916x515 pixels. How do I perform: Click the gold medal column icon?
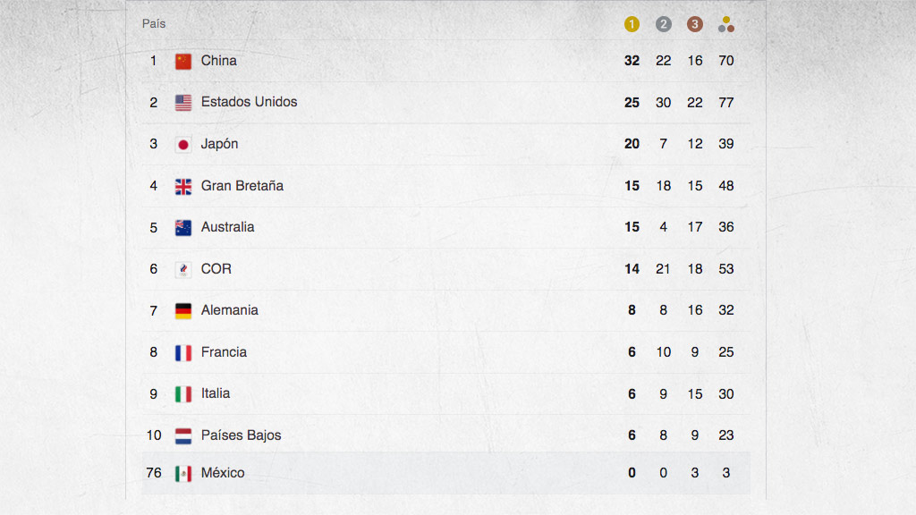pos(632,24)
